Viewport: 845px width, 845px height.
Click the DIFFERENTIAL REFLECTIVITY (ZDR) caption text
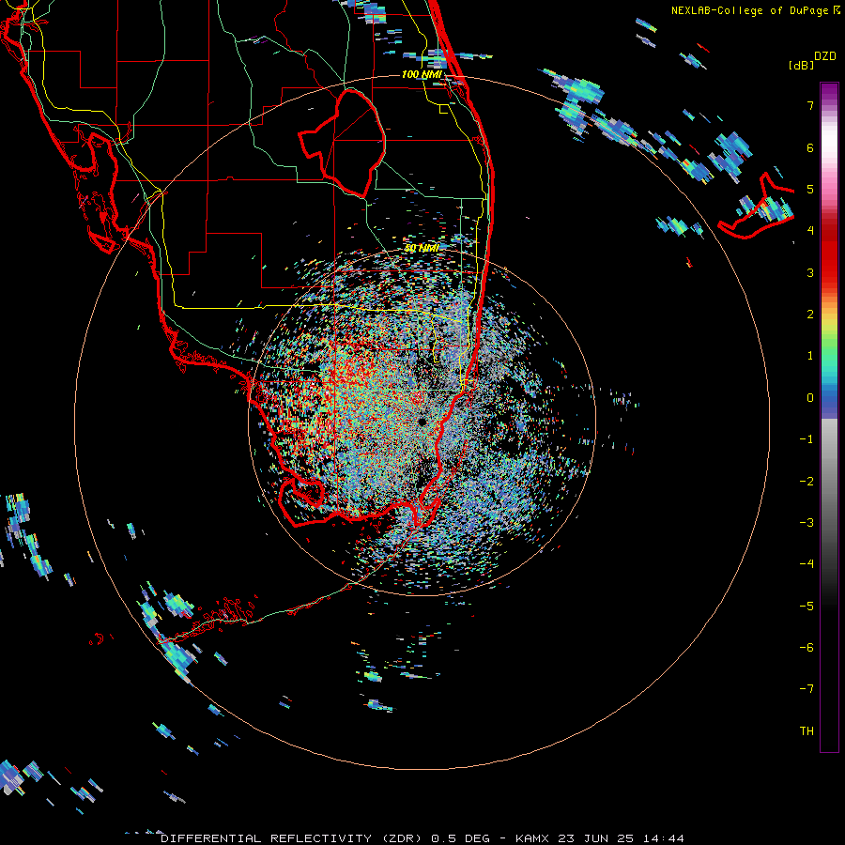(x=293, y=838)
